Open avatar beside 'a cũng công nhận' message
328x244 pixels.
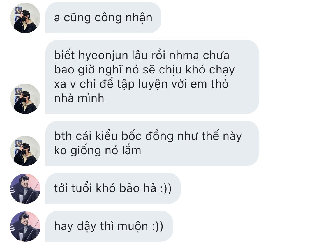(25, 18)
